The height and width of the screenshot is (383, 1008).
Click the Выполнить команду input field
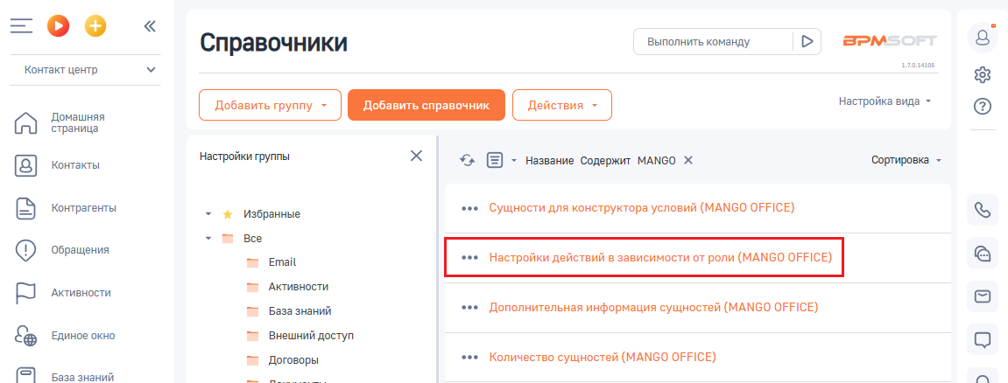[712, 42]
